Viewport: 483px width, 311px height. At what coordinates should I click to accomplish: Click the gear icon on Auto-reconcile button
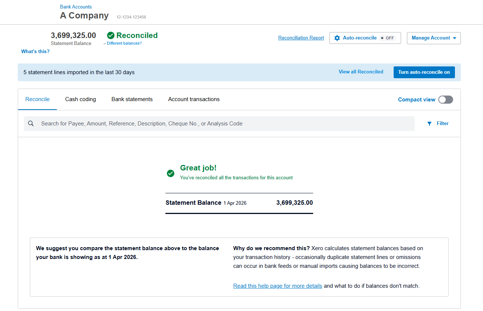[x=337, y=38]
